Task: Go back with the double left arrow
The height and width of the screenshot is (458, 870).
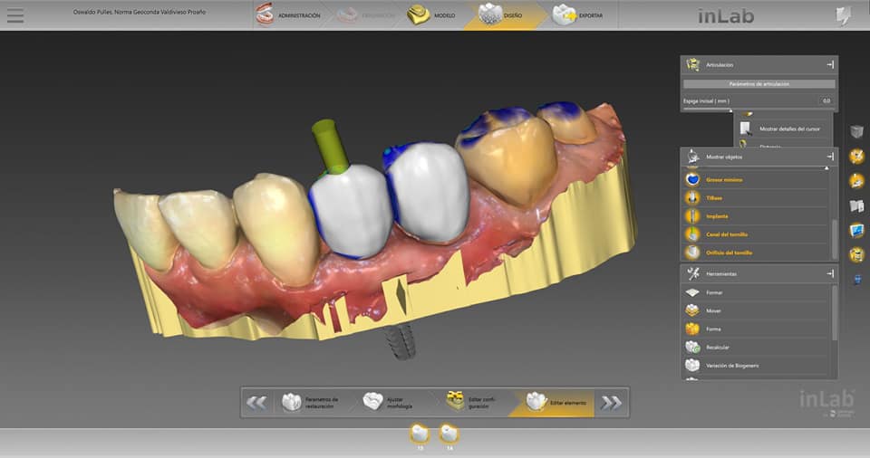Action: (x=256, y=403)
